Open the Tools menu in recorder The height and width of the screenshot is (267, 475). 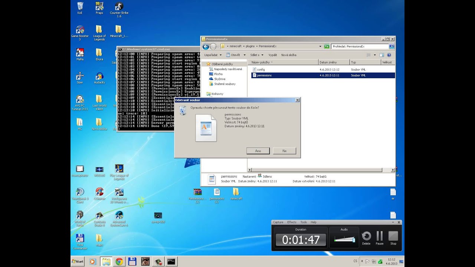point(304,222)
